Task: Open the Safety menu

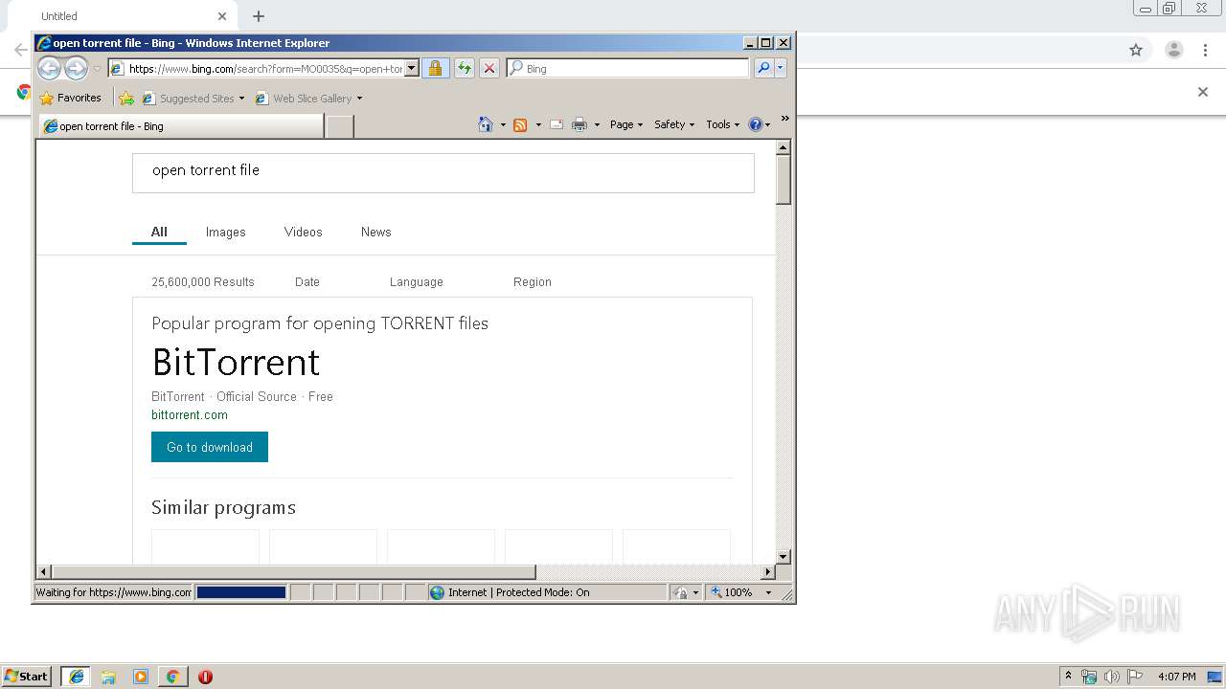Action: click(x=674, y=124)
